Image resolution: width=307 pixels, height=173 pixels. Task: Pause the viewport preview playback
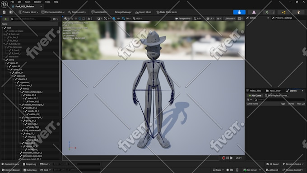point(228,158)
